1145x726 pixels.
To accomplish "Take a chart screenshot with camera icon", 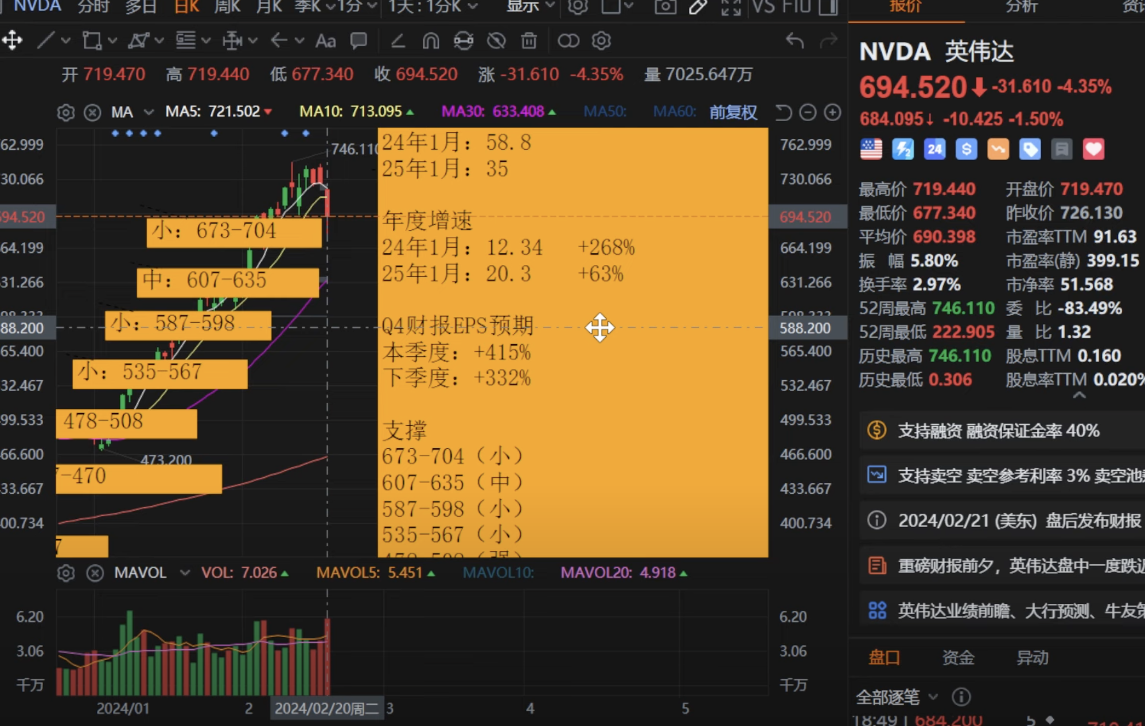I will pos(665,7).
